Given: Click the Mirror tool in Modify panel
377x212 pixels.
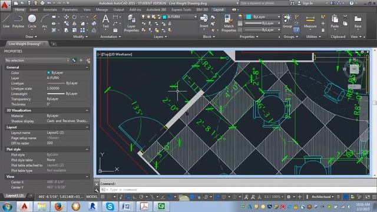Looking at the screenshot, I should [x=74, y=24].
